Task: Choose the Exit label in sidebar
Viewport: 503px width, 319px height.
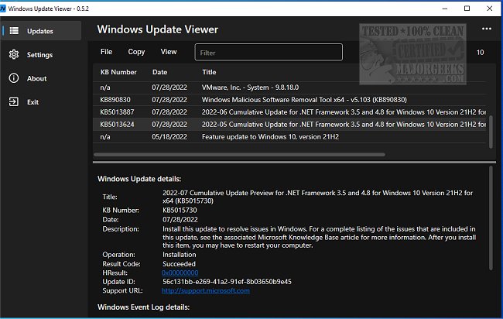Action: click(33, 102)
